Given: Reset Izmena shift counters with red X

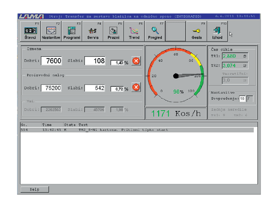Looking at the screenshot, I should pyautogui.click(x=136, y=61).
